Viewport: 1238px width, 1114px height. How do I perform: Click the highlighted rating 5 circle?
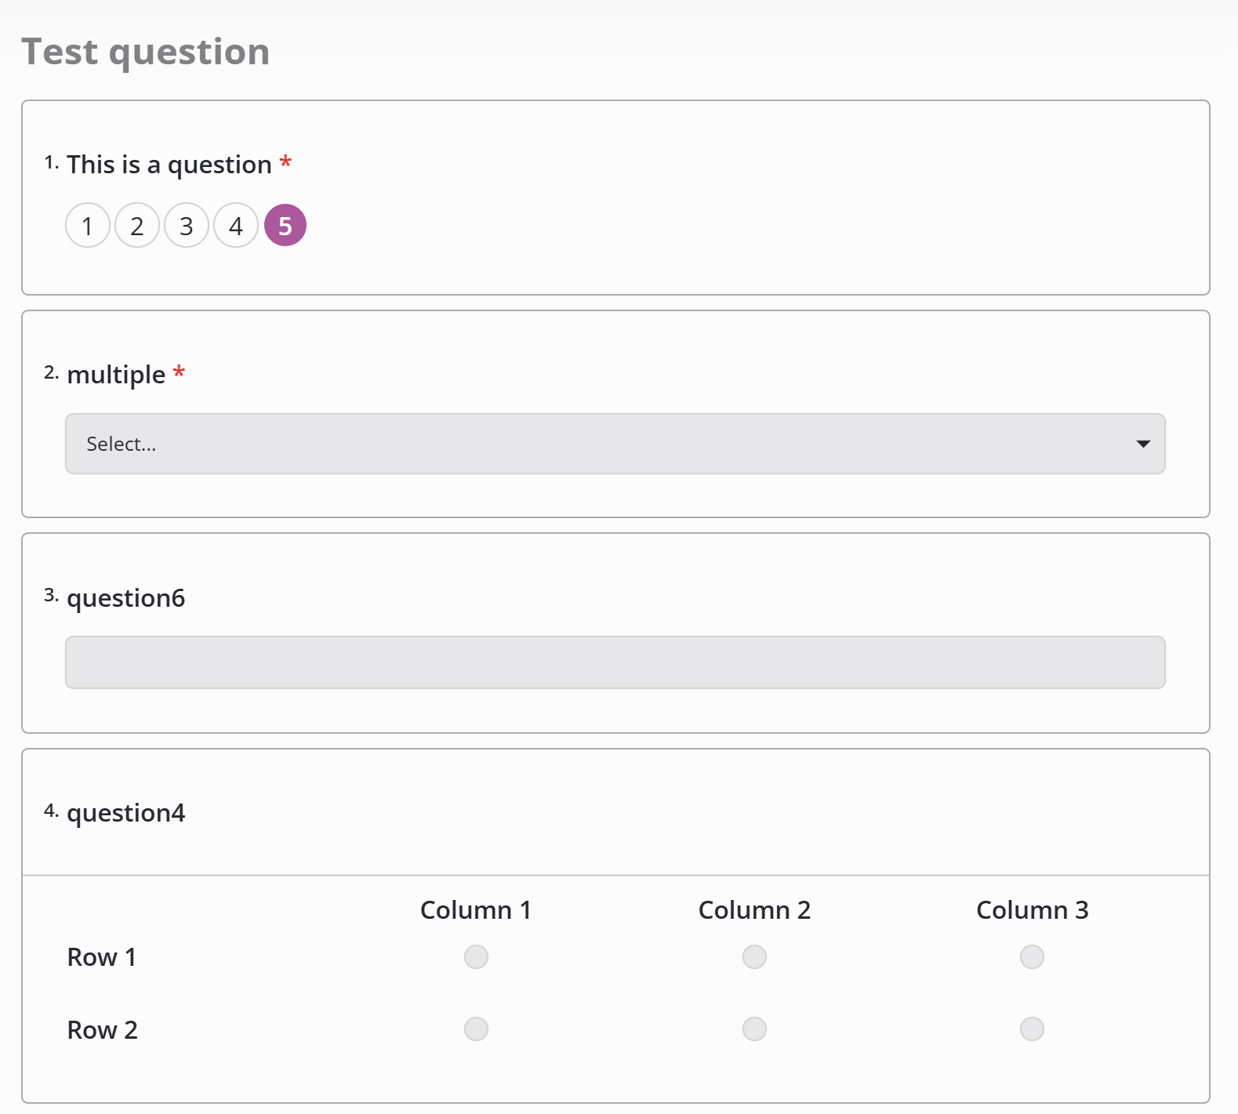285,226
